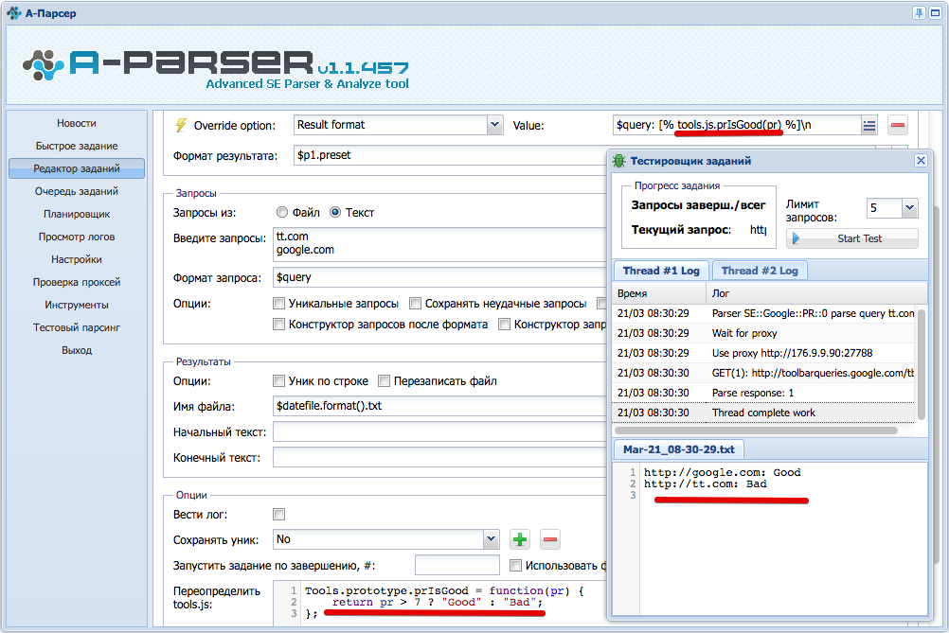
Task: Enable Сохранять неудачные запросы checkbox
Action: click(x=415, y=303)
